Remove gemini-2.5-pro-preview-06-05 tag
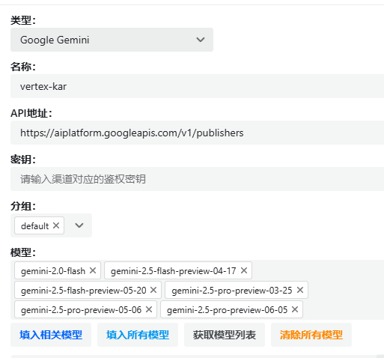The image size is (384, 358). pos(295,309)
